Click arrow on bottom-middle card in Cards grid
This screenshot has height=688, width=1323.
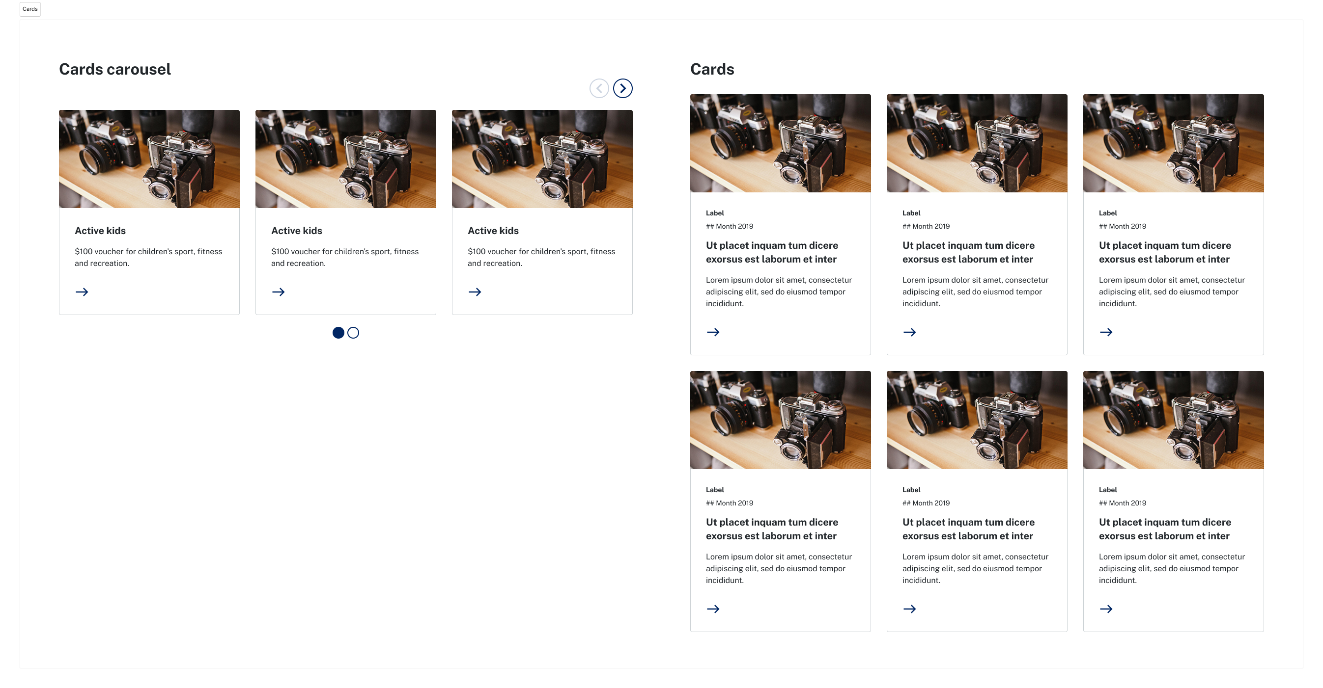(x=909, y=609)
